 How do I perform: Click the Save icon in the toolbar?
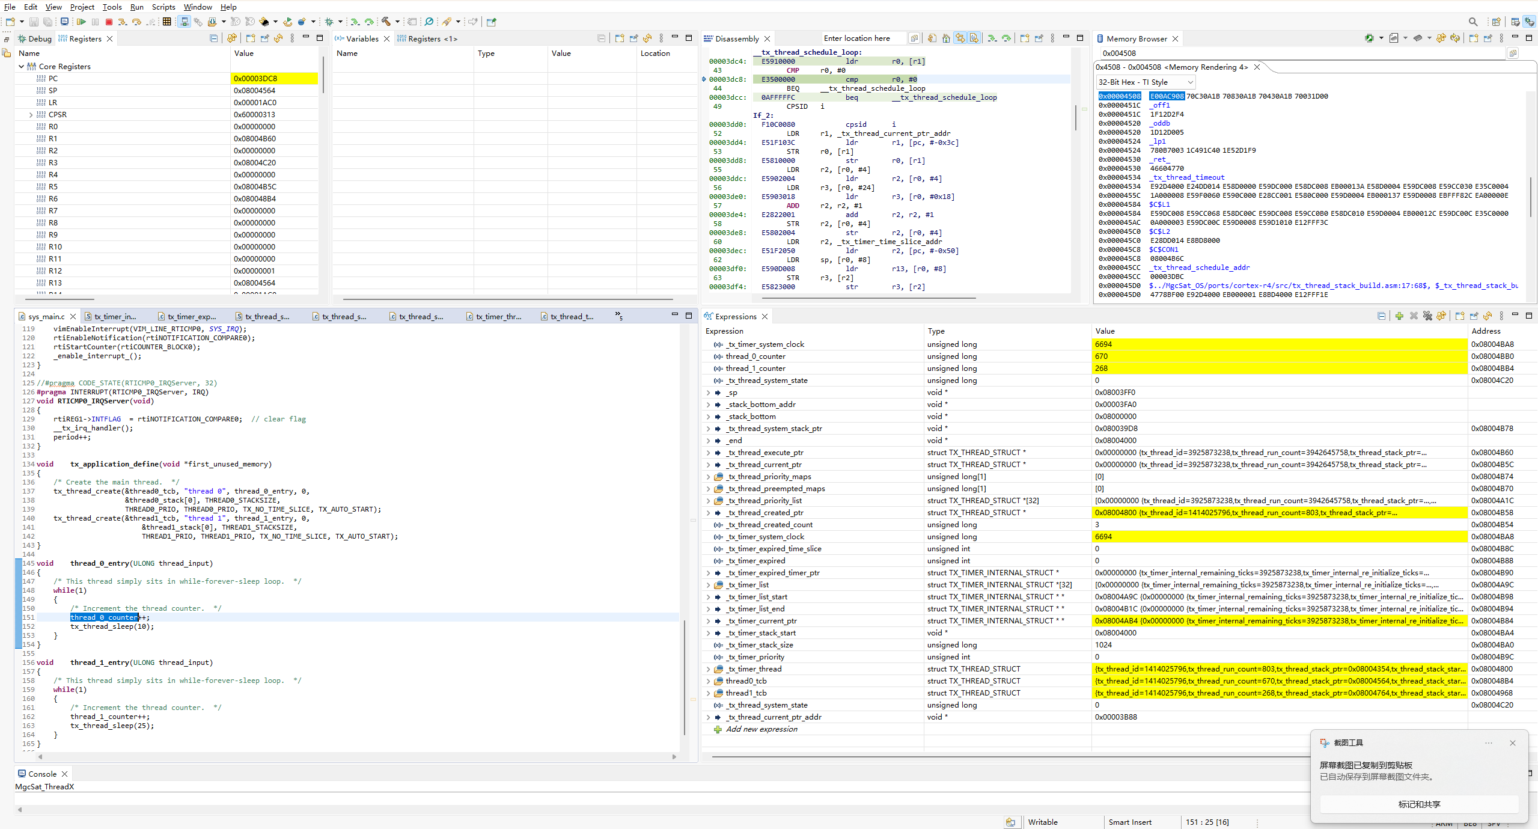(34, 22)
